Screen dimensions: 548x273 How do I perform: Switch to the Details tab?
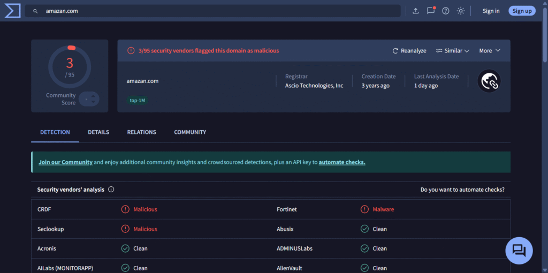[x=98, y=132]
